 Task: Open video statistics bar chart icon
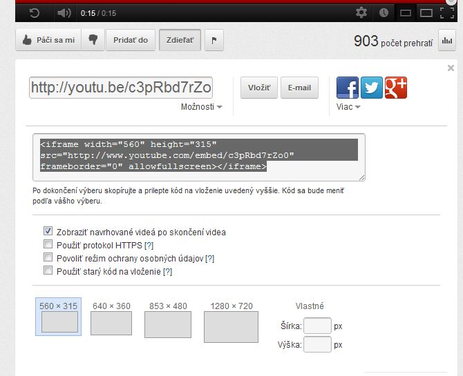447,40
